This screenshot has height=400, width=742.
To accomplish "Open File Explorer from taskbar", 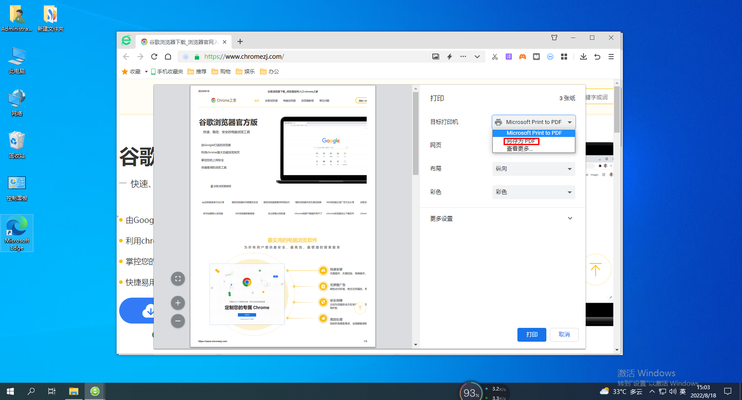I will point(74,391).
